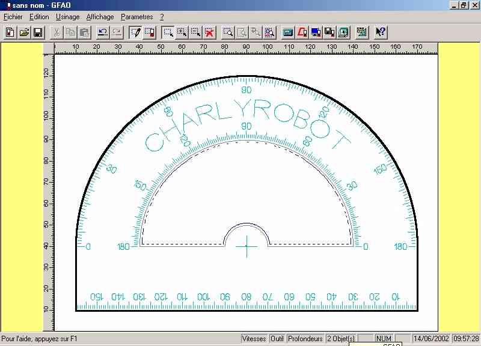The height and width of the screenshot is (346, 481).
Task: Click the '2 Objet(s)' status bar entry
Action: click(x=341, y=339)
